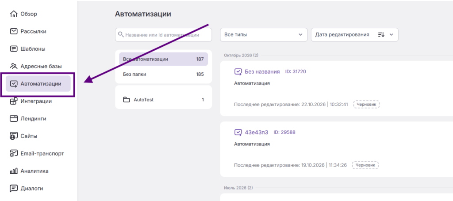Click the Сайты globe icon
Screen dimensions: 453x201
pos(14,136)
